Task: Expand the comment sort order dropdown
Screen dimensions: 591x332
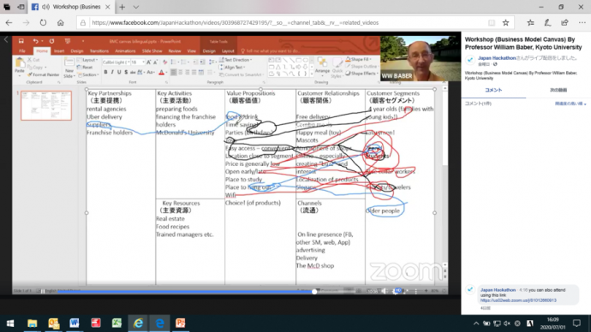Action: point(570,104)
